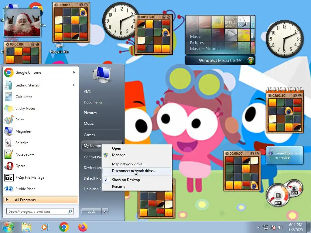Viewport: 311px width, 233px height.
Task: Open Windows Explorer from taskbar
Action: tap(26, 227)
